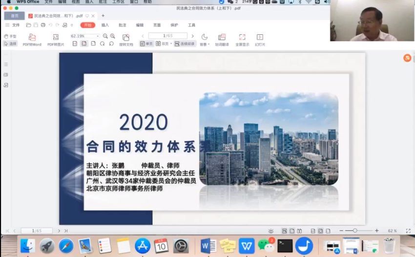
Task: Open Rotate Document (旋转文档) tool
Action: pos(126,40)
